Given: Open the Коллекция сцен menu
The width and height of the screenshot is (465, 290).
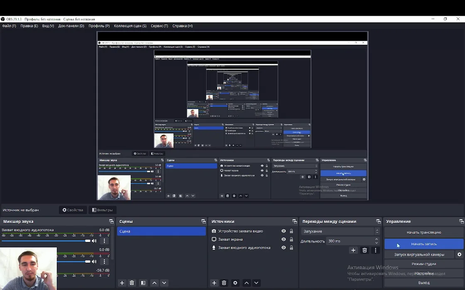Looking at the screenshot, I should pyautogui.click(x=130, y=26).
